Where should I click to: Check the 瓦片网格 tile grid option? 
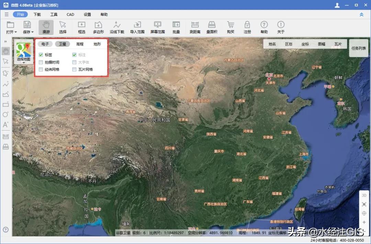[x=74, y=69]
